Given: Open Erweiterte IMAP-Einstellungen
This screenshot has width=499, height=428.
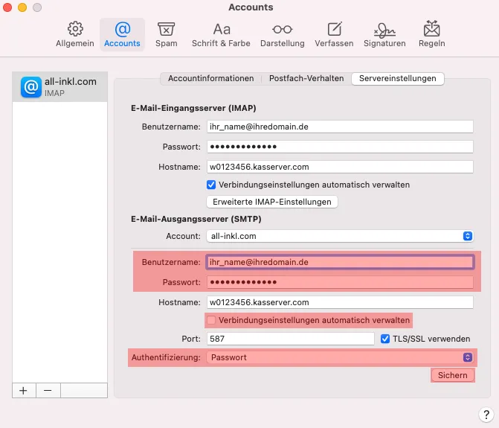Looking at the screenshot, I should click(272, 202).
